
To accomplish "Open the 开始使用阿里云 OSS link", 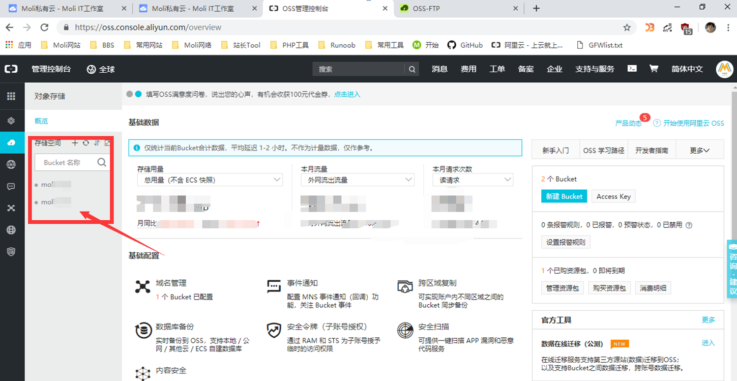I will coord(693,123).
